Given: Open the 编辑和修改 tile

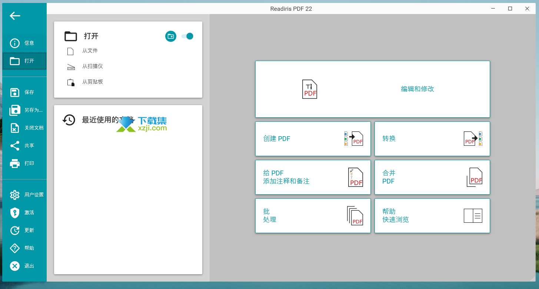Looking at the screenshot, I should [373, 89].
